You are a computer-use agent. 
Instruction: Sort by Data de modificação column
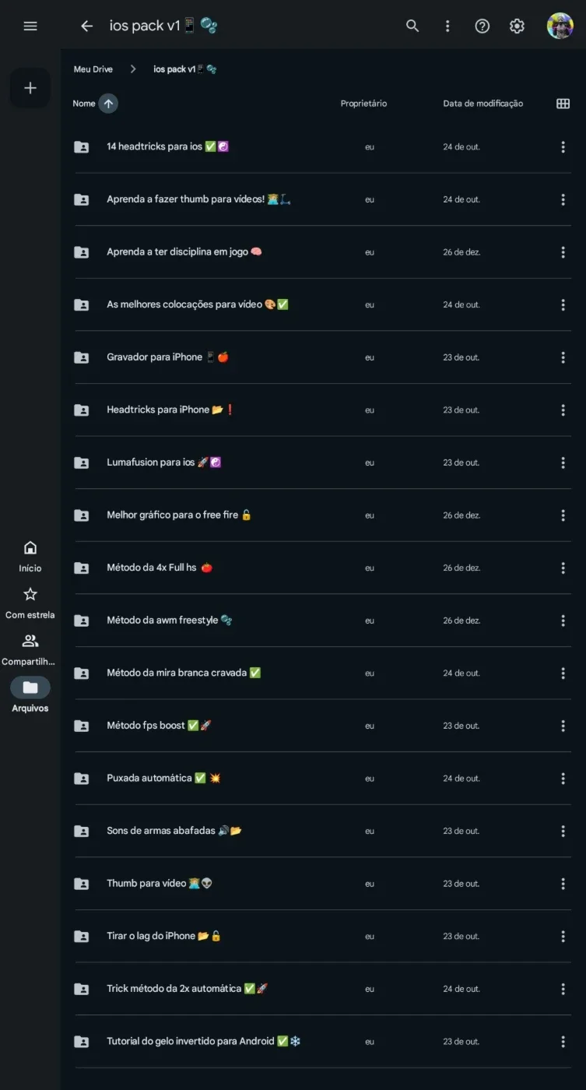(x=483, y=104)
